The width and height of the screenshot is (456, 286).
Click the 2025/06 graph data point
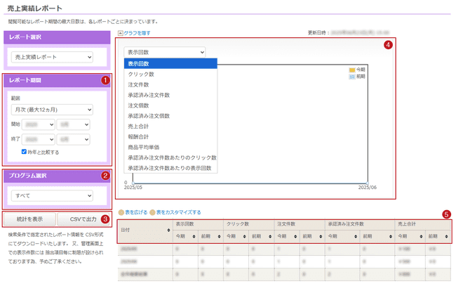tap(368, 183)
